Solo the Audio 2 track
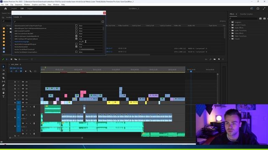This screenshot has width=268, height=150. (31, 115)
